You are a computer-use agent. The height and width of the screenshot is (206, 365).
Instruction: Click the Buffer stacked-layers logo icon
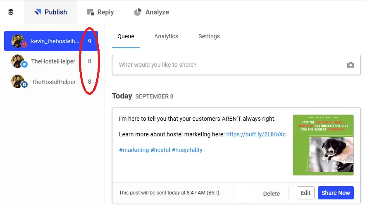point(11,12)
